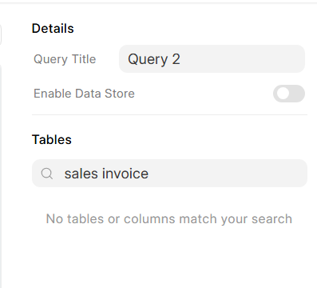Click the word 'sales' in search box
Screen dimensions: 317x288
[81, 174]
